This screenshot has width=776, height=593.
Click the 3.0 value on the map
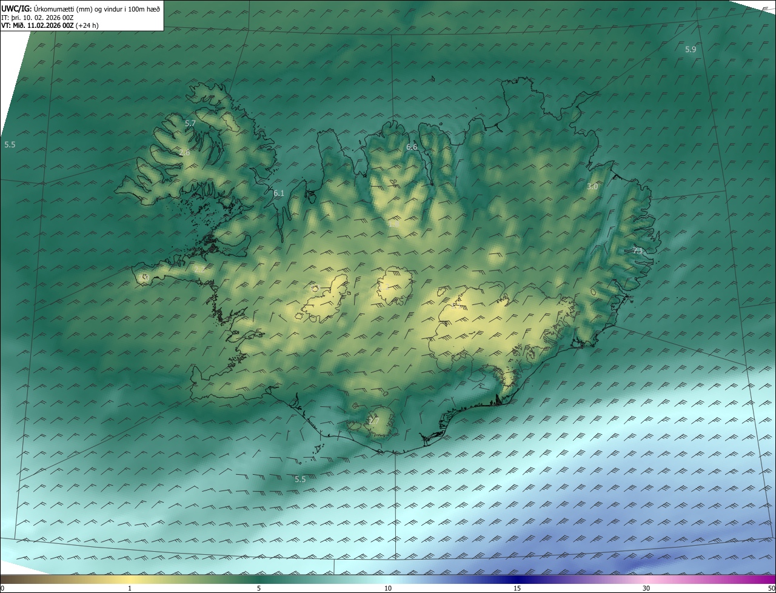[592, 187]
